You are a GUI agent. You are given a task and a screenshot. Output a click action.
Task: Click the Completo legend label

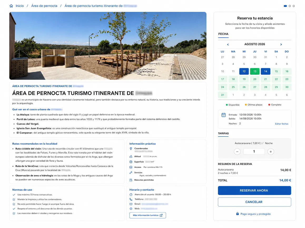(x=276, y=105)
